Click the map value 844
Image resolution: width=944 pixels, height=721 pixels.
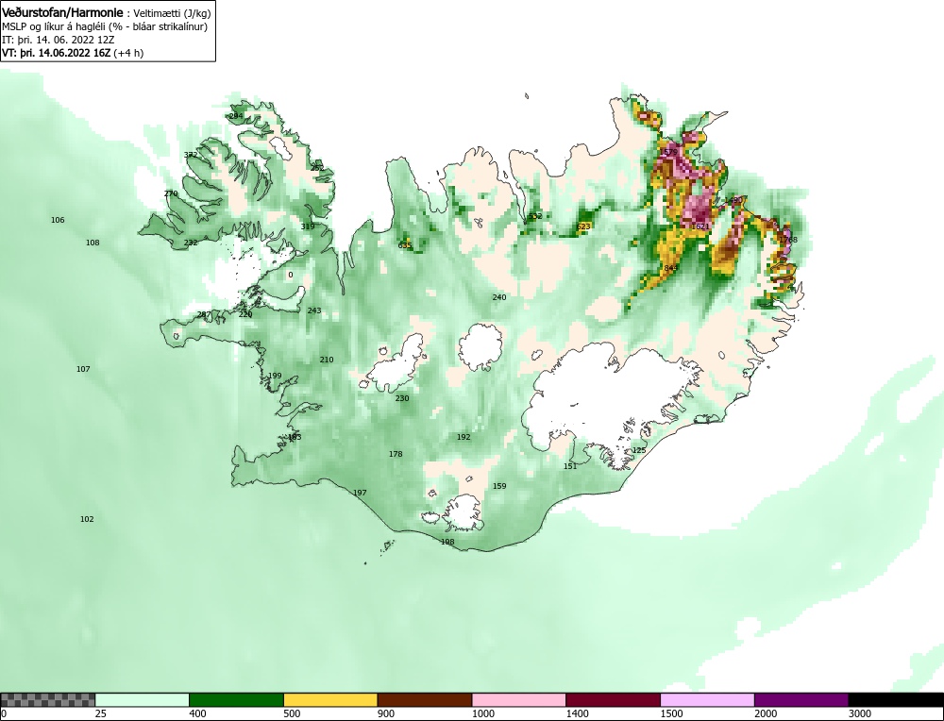point(670,268)
